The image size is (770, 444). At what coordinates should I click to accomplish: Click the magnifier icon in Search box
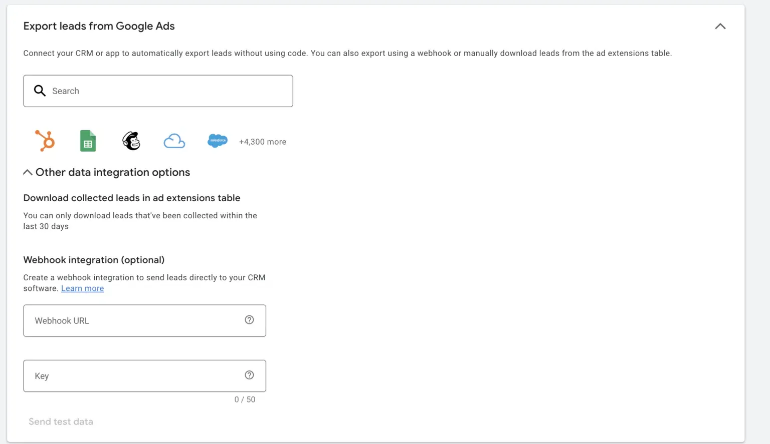coord(40,91)
